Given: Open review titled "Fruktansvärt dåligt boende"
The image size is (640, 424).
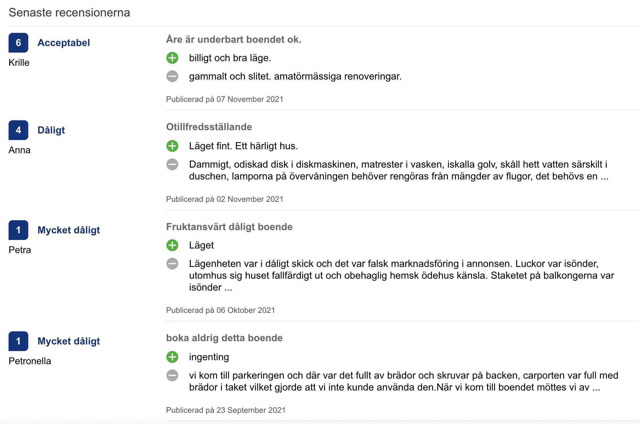Looking at the screenshot, I should (x=229, y=227).
